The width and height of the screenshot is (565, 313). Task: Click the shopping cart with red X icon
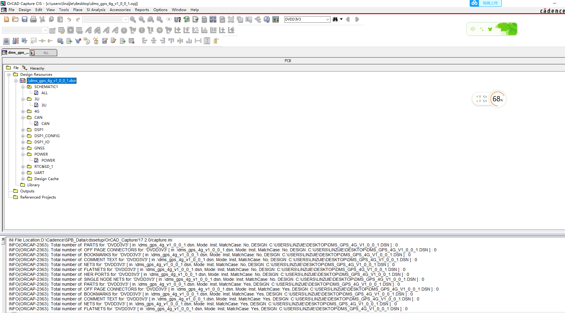pyautogui.click(x=78, y=41)
